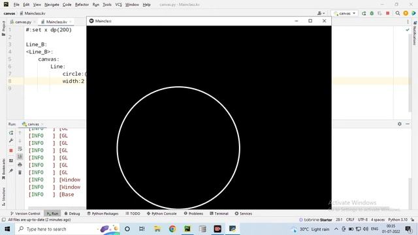418x235 pixels.
Task: Click the green Debug bug icon in the toolbar
Action: (x=372, y=13)
